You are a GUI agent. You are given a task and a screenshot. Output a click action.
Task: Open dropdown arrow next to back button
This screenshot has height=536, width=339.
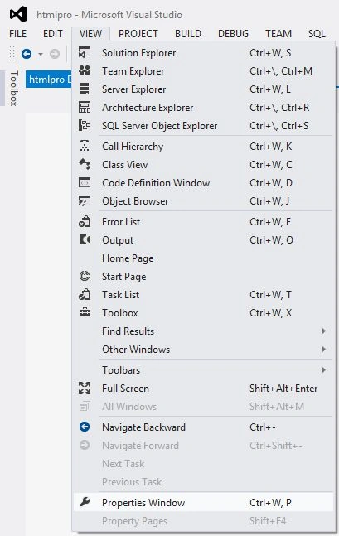point(41,54)
